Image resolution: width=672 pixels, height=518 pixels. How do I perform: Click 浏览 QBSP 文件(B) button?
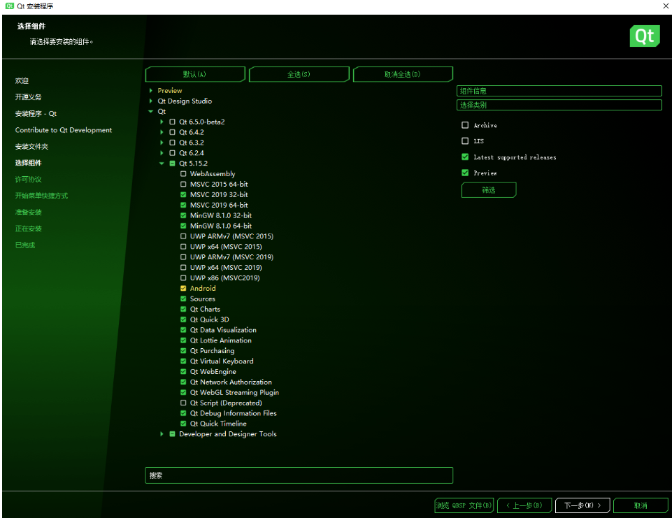click(x=464, y=505)
